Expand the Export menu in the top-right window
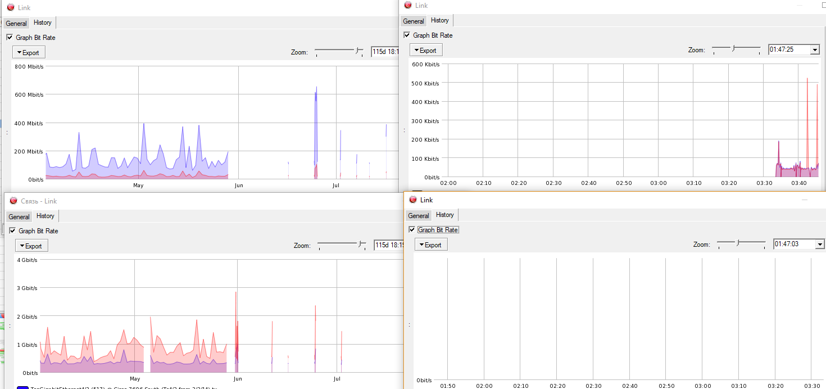The width and height of the screenshot is (826, 389). coord(426,50)
